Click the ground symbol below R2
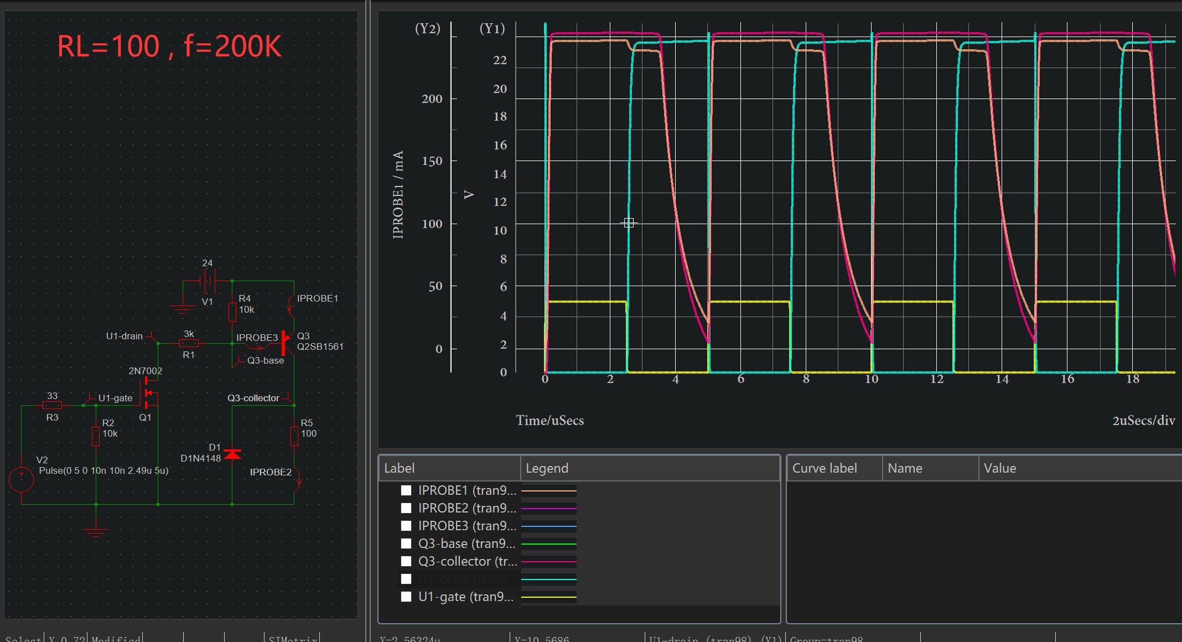Screen dimensions: 1182x642 click(96, 532)
